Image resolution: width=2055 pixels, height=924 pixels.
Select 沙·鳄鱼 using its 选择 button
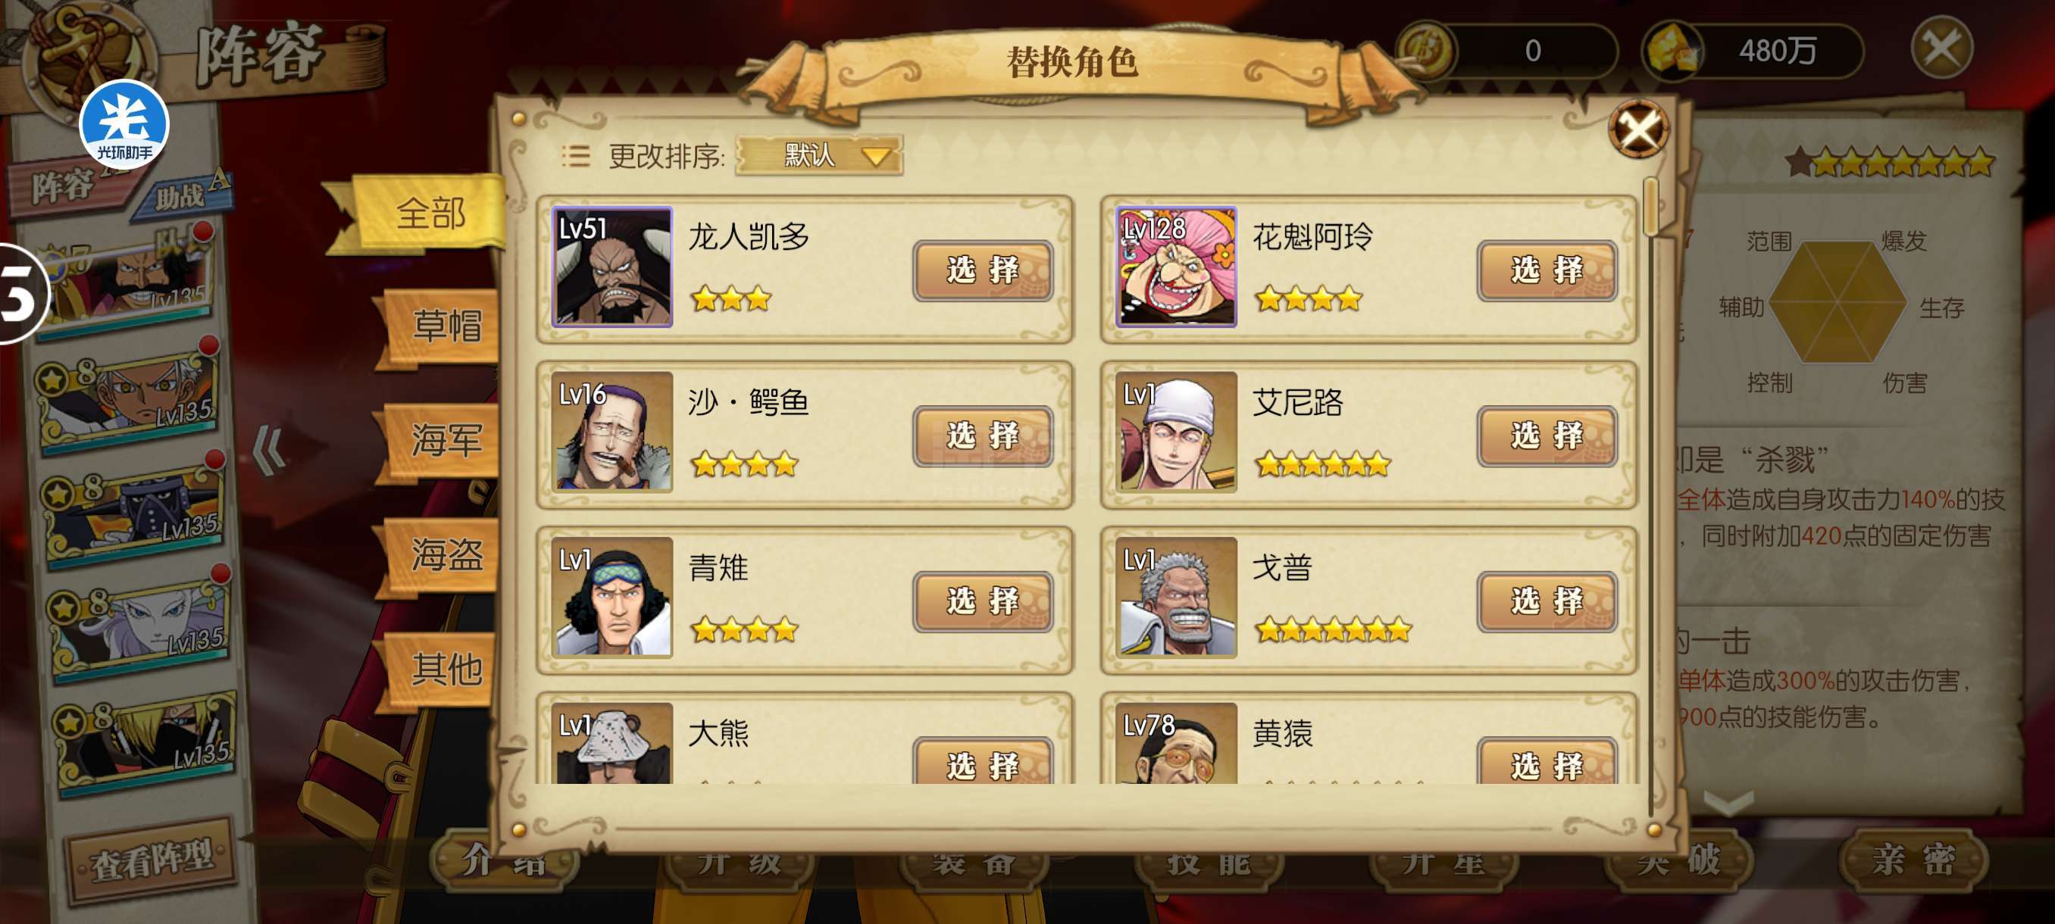pos(982,436)
